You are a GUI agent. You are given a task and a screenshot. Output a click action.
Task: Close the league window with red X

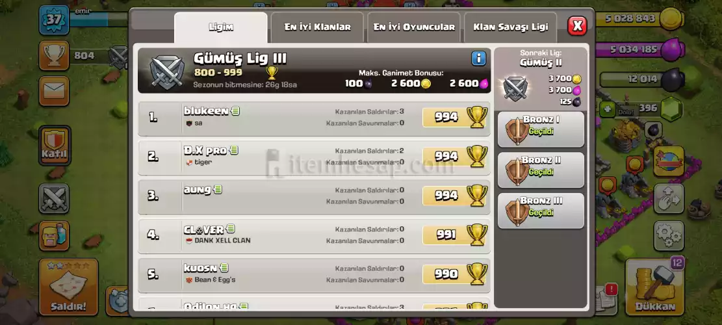click(x=577, y=26)
